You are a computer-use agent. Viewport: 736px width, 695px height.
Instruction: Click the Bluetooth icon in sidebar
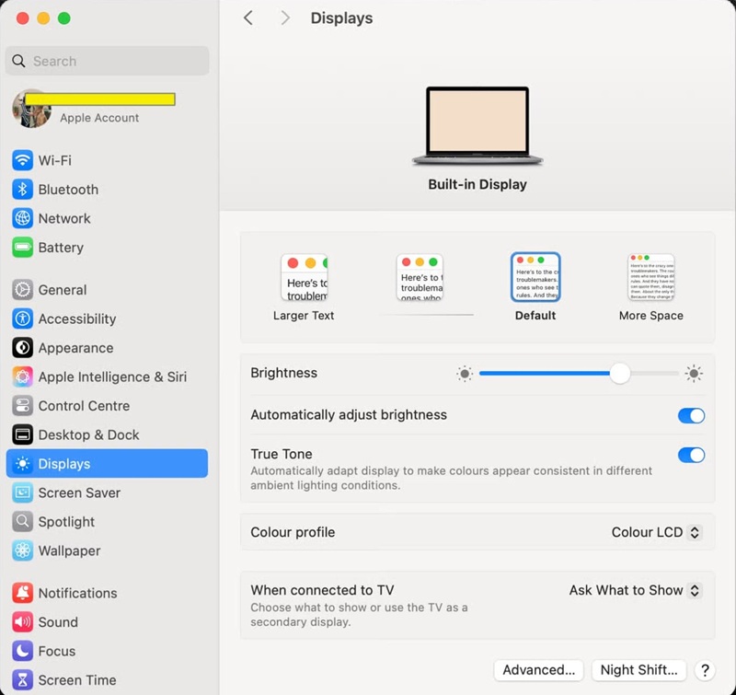[x=22, y=190]
